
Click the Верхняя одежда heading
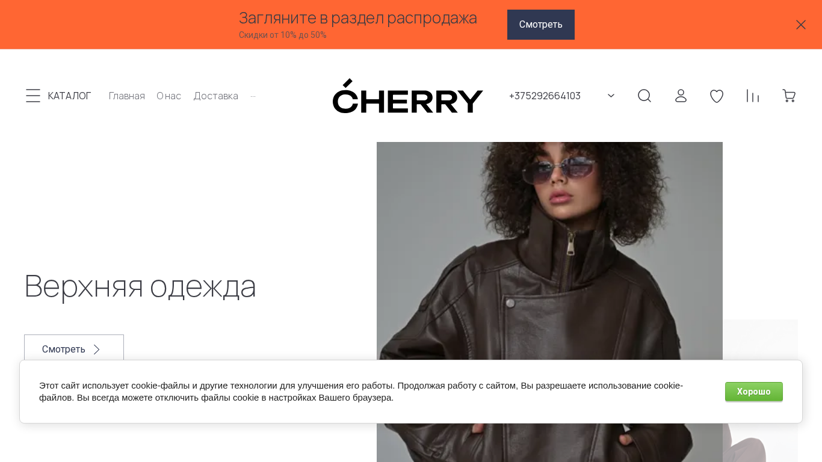tap(140, 286)
